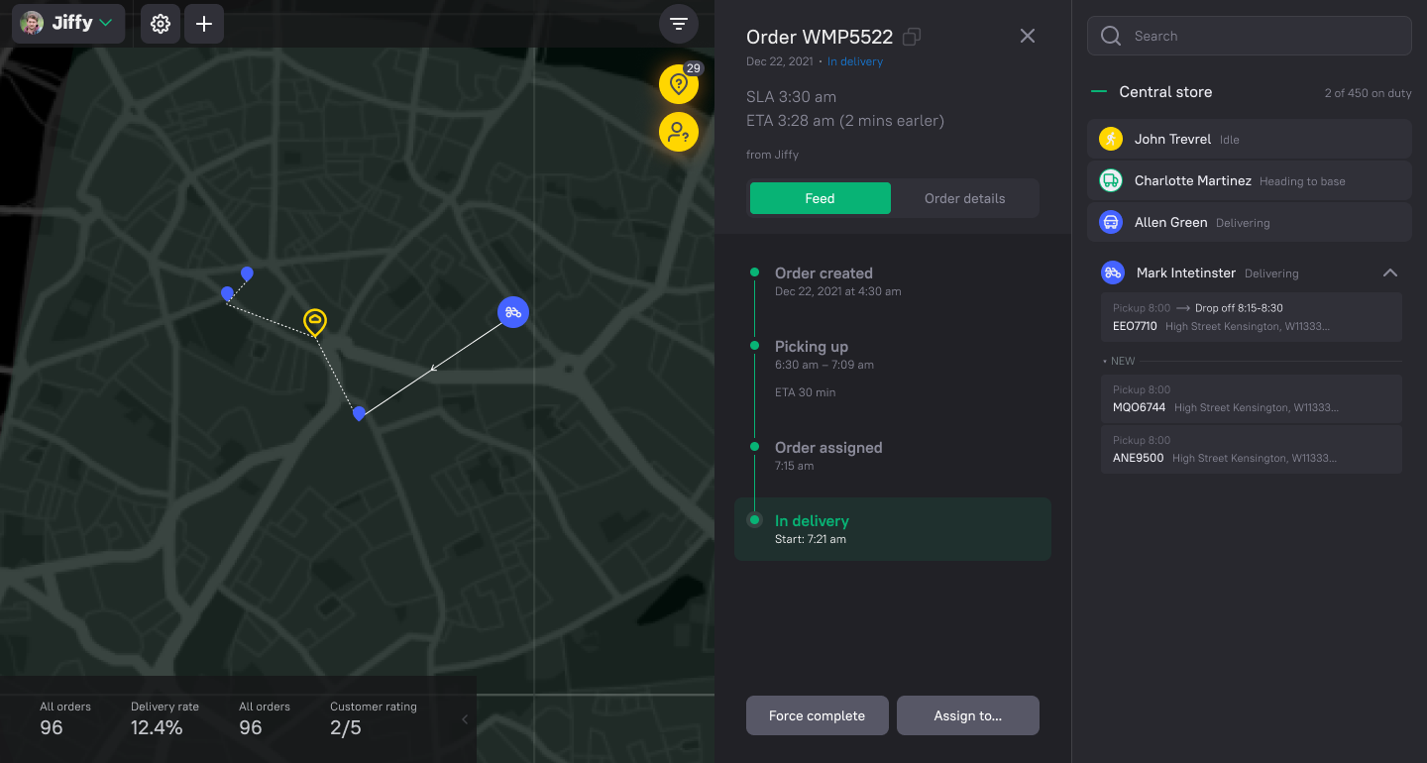Image resolution: width=1427 pixels, height=763 pixels.
Task: Collapse the bottom stats panel arrow
Action: [465, 719]
